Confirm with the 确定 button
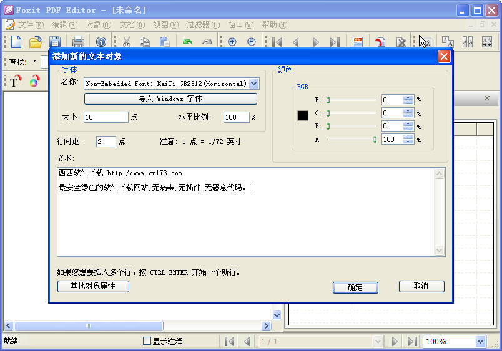The height and width of the screenshot is (351, 502). tap(355, 287)
